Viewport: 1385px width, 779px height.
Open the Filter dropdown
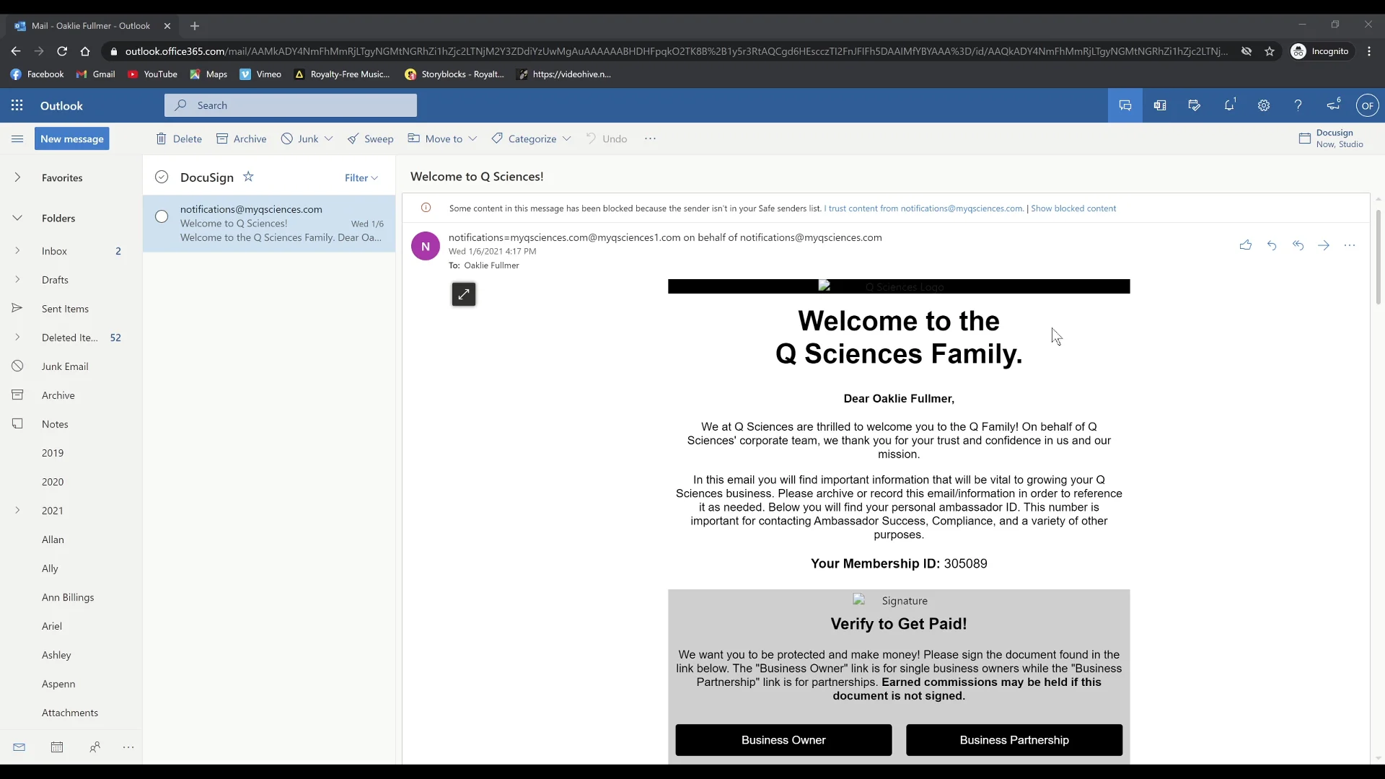point(361,178)
